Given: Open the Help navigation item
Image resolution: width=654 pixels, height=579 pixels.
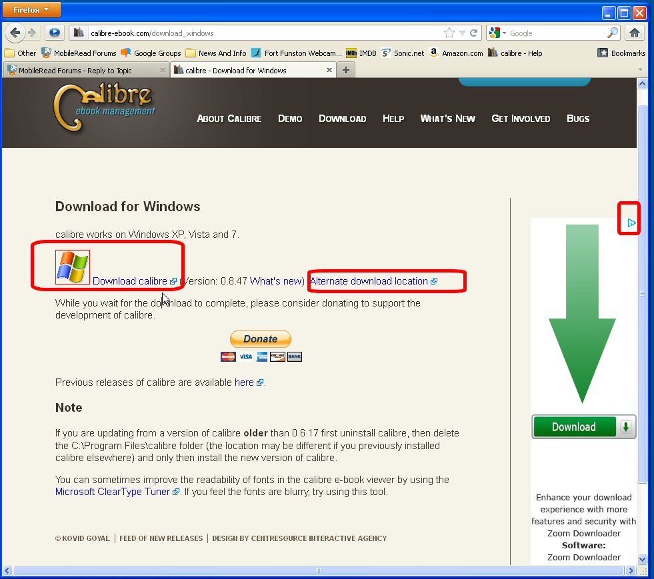Looking at the screenshot, I should [393, 119].
